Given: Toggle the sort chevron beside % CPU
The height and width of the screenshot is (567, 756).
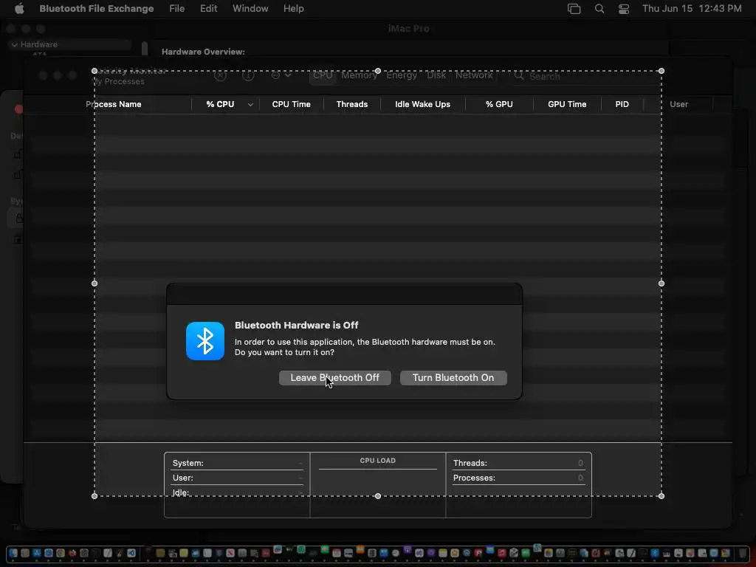Looking at the screenshot, I should [250, 105].
